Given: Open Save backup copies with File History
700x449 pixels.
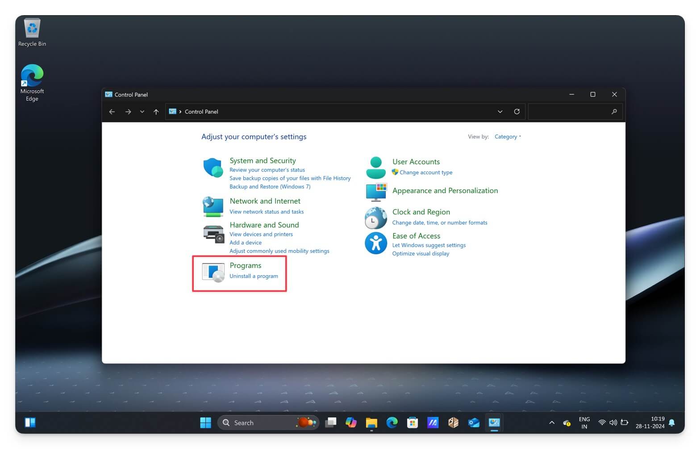Looking at the screenshot, I should [290, 178].
